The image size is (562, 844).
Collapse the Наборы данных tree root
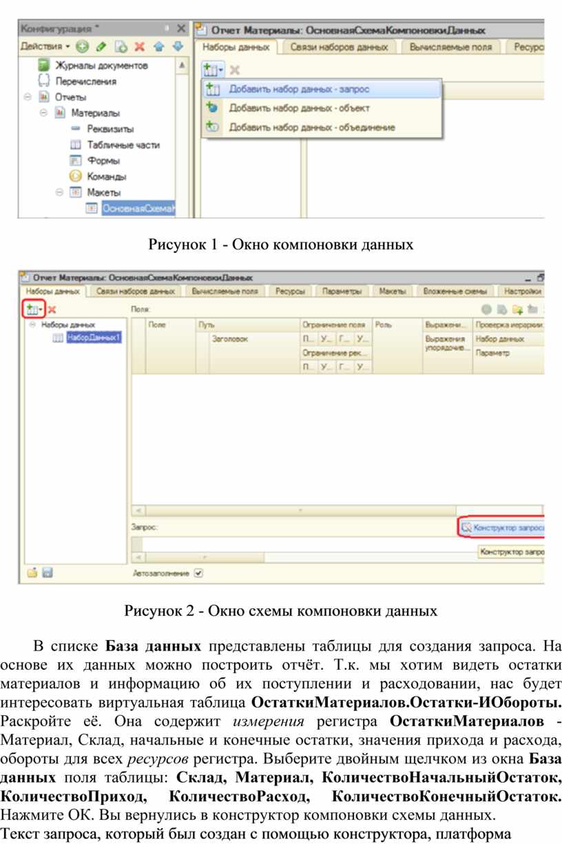point(32,324)
